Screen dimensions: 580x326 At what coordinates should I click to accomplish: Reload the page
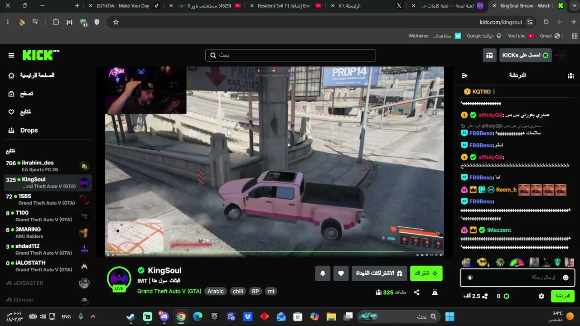pyautogui.click(x=546, y=22)
